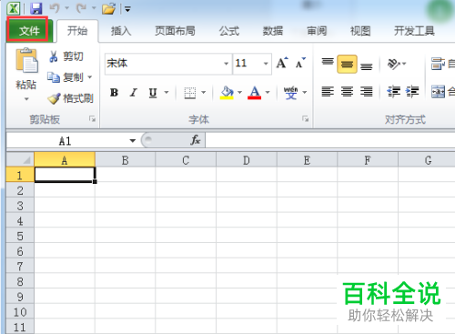Select column A header

[65, 160]
